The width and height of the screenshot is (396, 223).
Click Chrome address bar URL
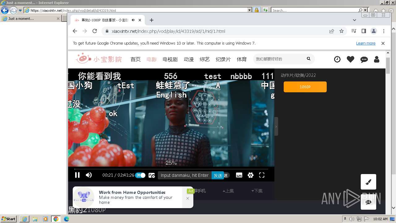point(168,31)
